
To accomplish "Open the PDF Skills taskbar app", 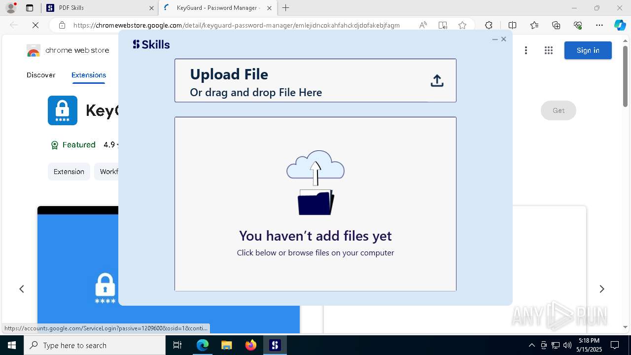I will click(x=275, y=345).
